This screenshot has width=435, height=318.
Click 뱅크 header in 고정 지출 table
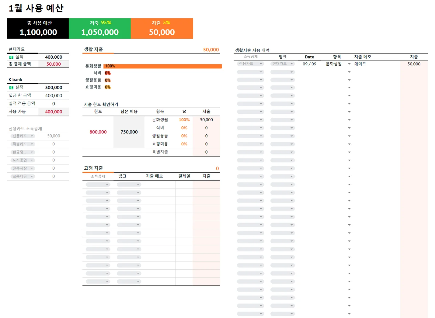click(122, 176)
